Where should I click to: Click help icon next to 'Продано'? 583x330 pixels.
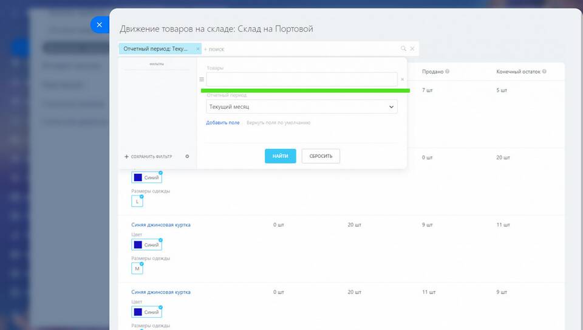(447, 72)
